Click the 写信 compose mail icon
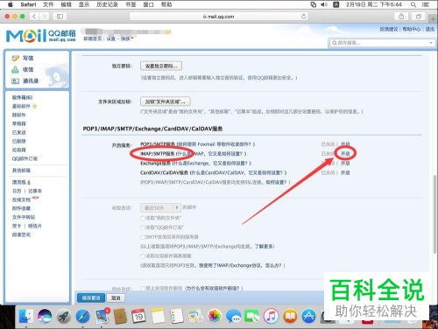 [15, 58]
